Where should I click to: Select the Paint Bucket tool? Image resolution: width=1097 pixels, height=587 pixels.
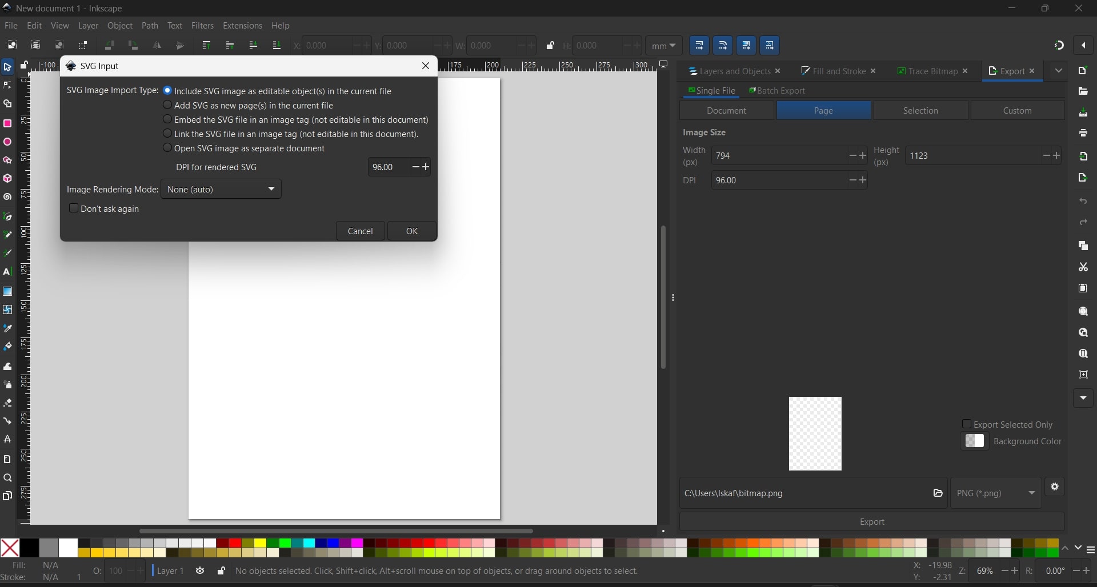(x=7, y=347)
